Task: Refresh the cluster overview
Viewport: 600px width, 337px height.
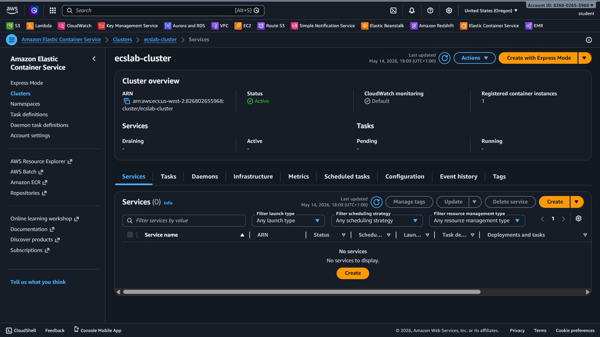Action: pyautogui.click(x=444, y=58)
